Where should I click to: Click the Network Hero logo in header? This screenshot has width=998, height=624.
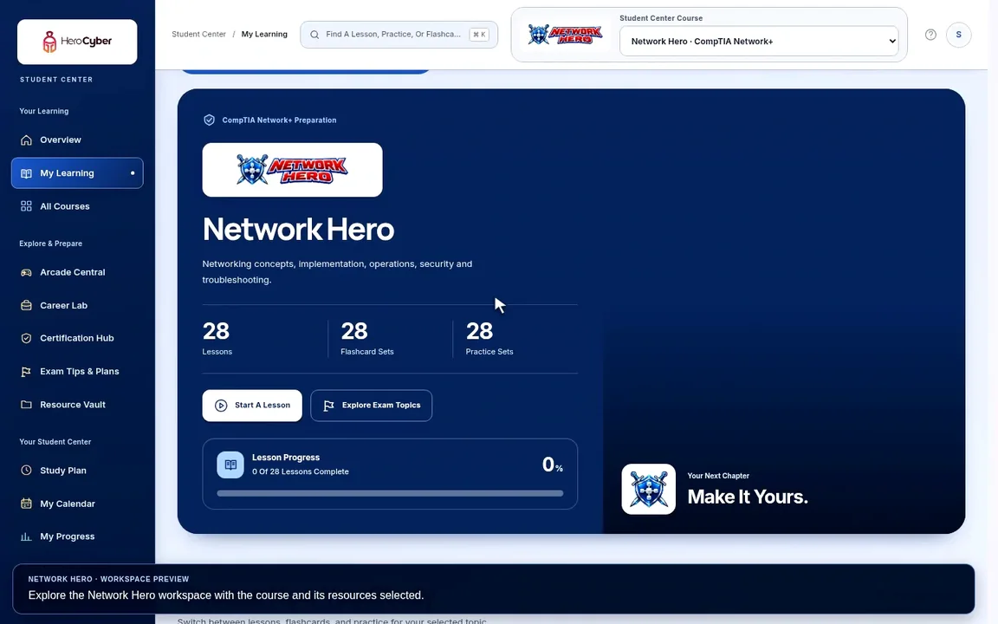click(x=565, y=35)
